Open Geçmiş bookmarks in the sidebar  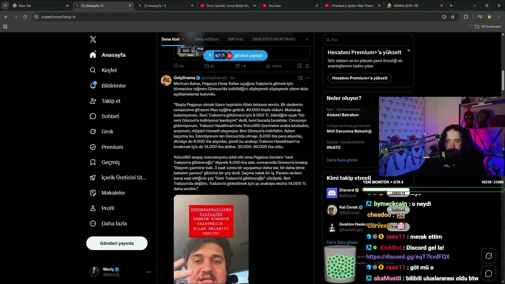(105, 162)
